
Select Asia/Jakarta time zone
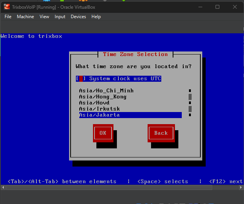point(131,115)
